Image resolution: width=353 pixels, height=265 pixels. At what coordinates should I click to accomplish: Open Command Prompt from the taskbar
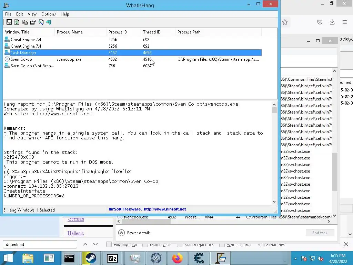(69, 258)
